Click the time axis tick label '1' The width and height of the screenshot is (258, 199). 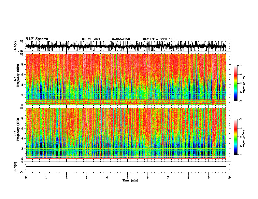click(x=46, y=178)
